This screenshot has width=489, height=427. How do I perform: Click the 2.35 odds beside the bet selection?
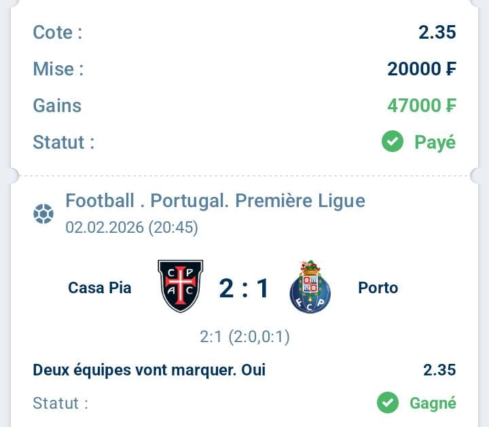click(x=439, y=370)
